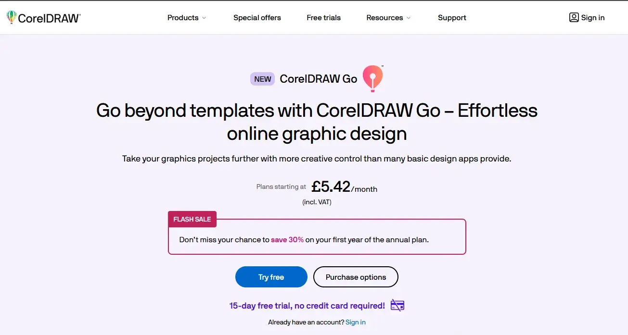Screen dimensions: 628x335
Task: Click Sign in at the top right
Action: click(x=591, y=17)
